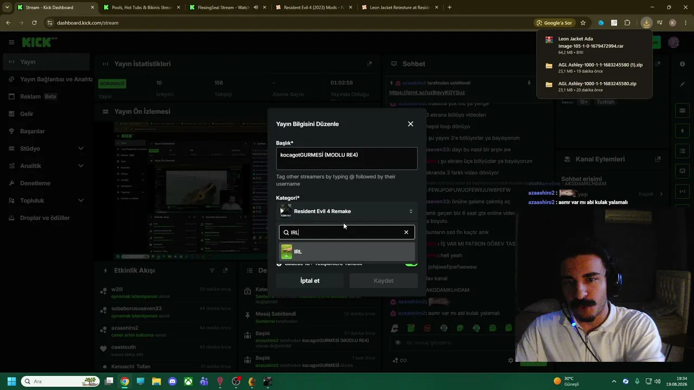Screen dimensions: 694x390
Task: Open the weather widget showing 30°C
Action: 566,381
